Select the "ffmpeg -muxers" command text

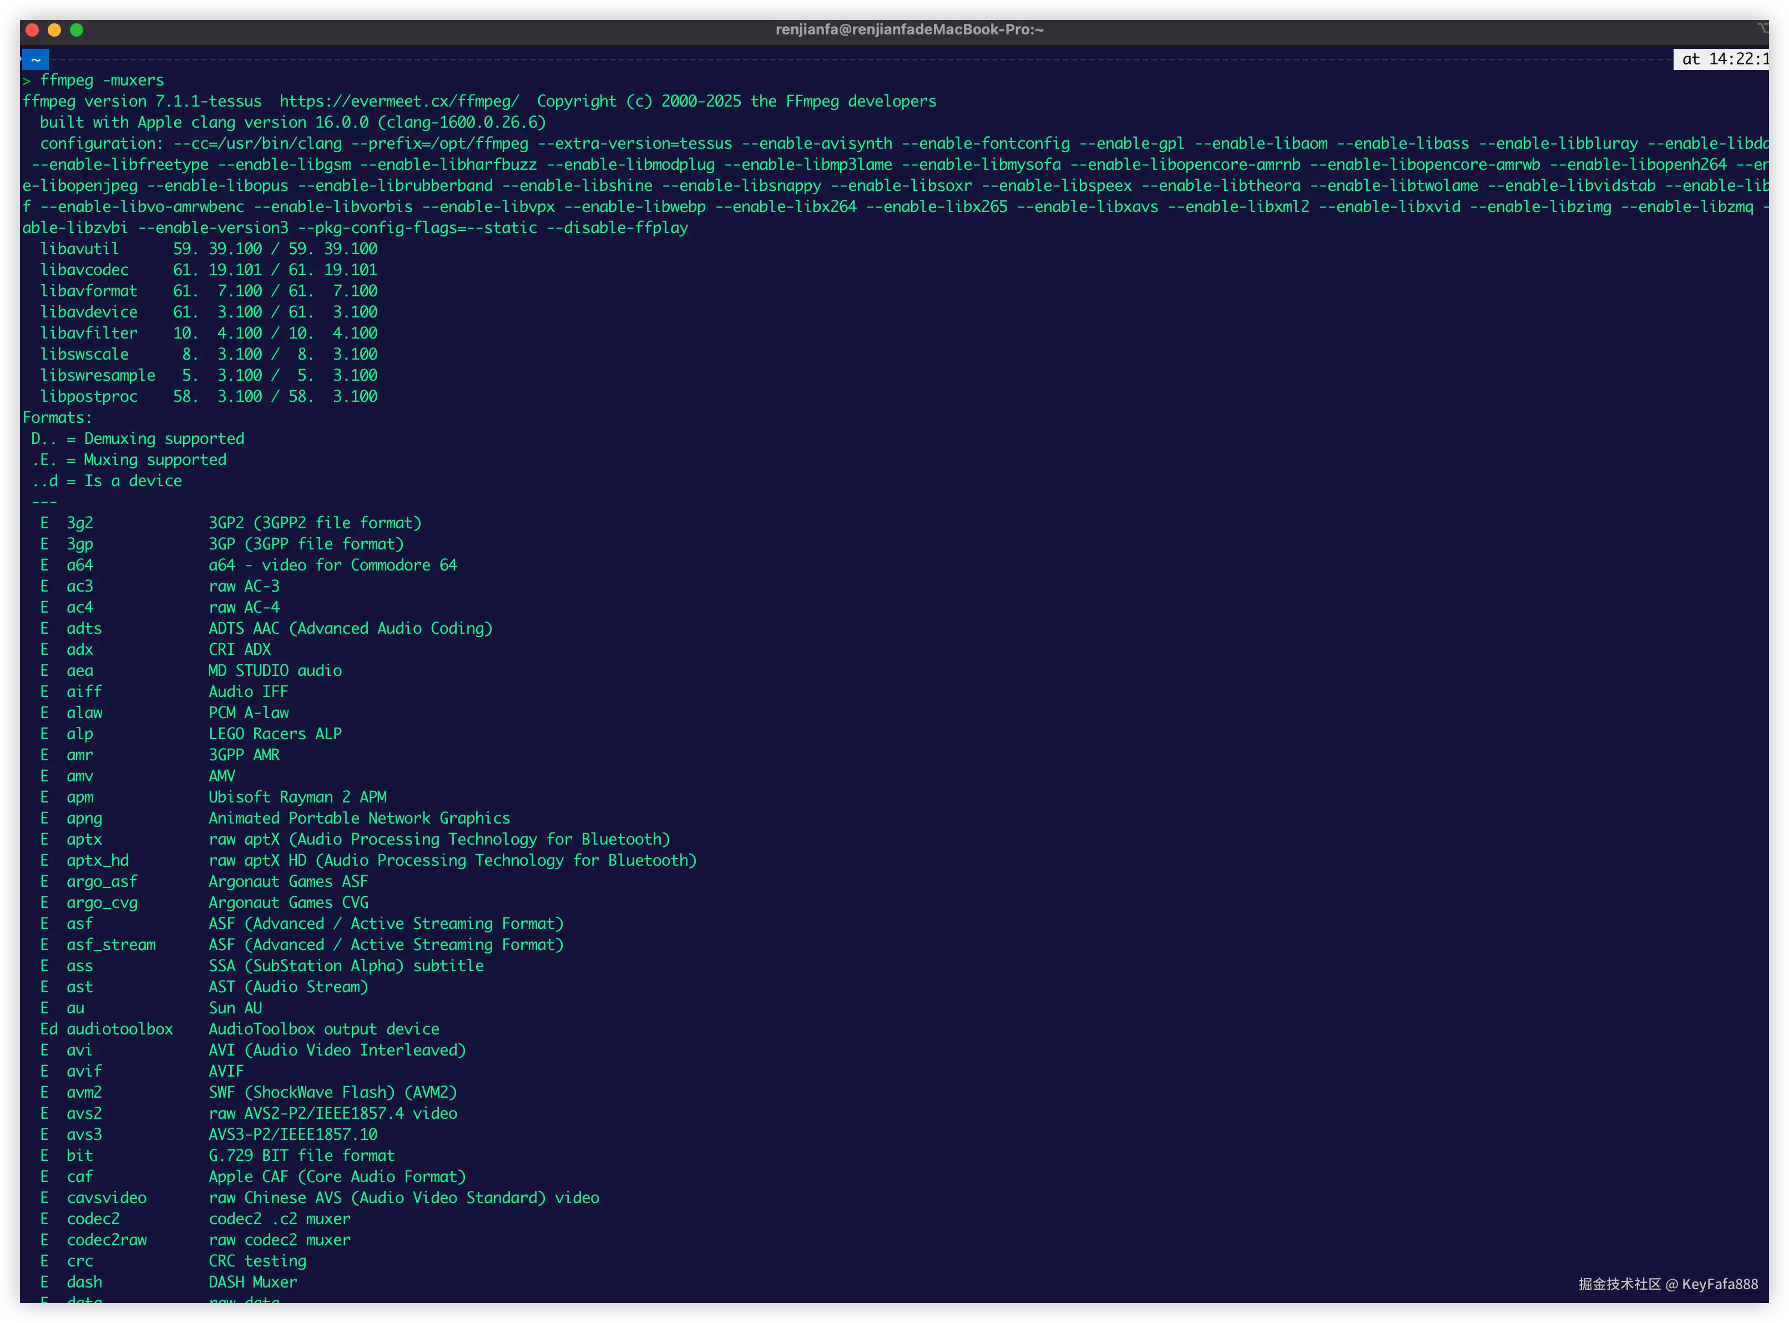(x=103, y=80)
